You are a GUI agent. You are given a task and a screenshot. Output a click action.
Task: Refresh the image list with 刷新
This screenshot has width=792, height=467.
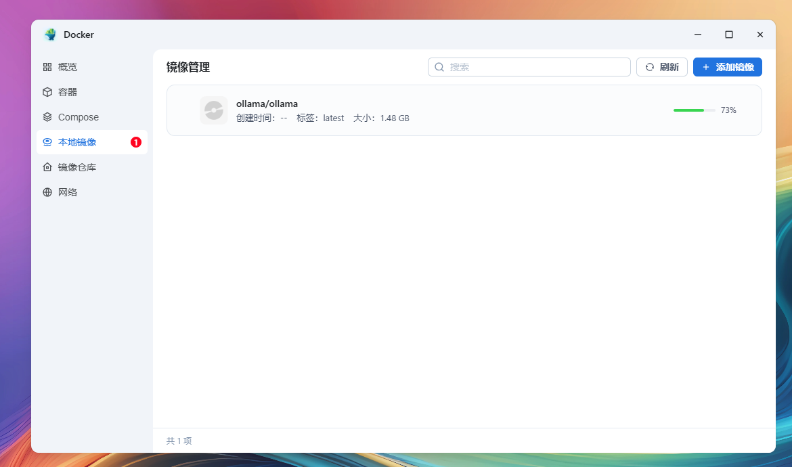coord(661,67)
